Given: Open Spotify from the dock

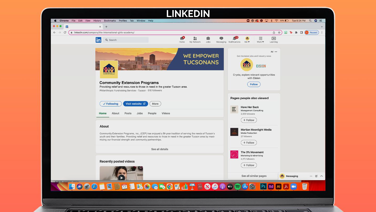Looking at the screenshot, I should pyautogui.click(x=238, y=187).
